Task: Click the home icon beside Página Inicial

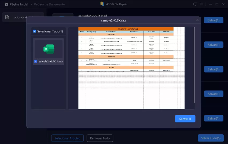Action: [x=6, y=4]
